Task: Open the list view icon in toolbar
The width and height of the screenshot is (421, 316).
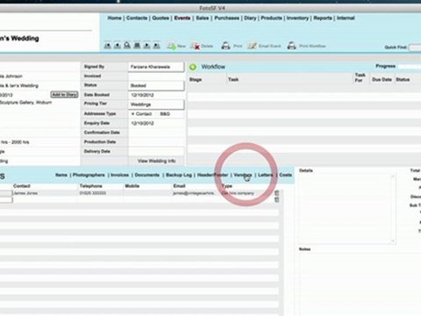Action: click(137, 46)
